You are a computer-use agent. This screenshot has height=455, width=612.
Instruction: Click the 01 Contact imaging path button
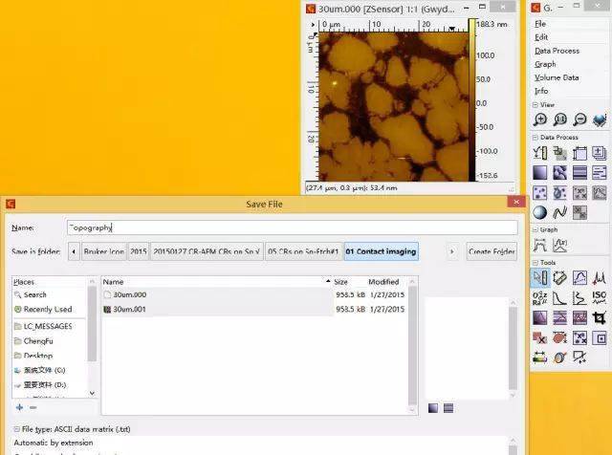(x=381, y=251)
